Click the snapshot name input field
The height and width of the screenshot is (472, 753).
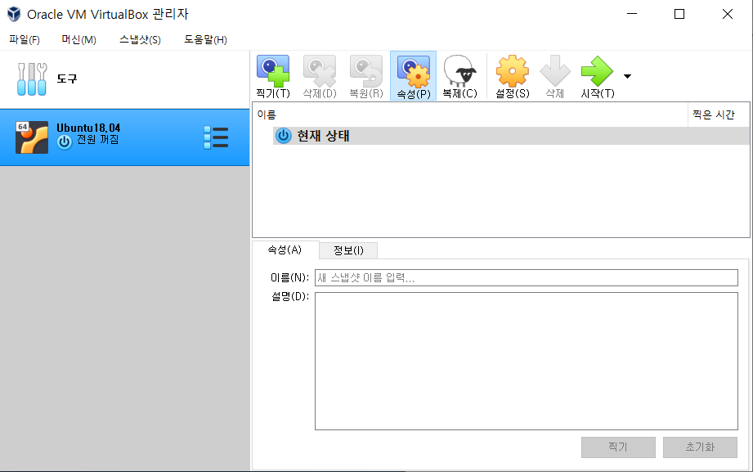527,278
